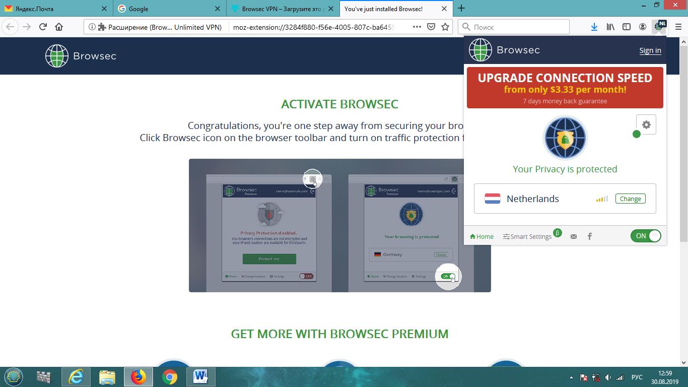Viewport: 688px width, 387px height.
Task: Click the forward navigation arrow
Action: point(27,27)
